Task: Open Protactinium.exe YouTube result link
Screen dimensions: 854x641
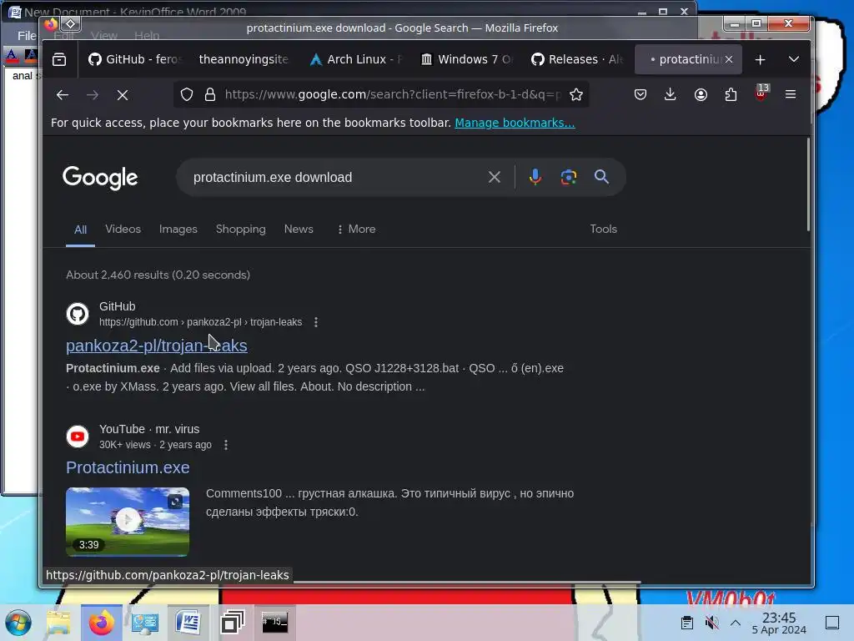Action: click(x=128, y=467)
